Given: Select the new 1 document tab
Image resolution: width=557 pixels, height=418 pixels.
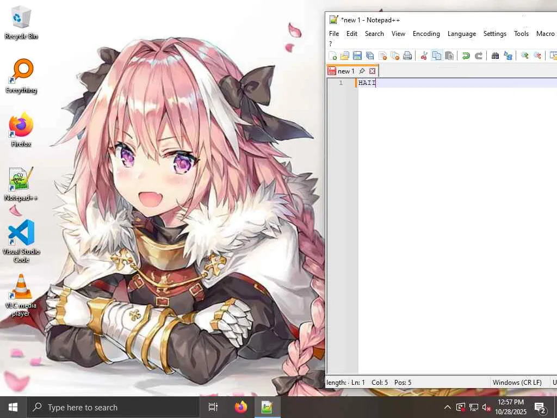Looking at the screenshot, I should click(x=345, y=71).
